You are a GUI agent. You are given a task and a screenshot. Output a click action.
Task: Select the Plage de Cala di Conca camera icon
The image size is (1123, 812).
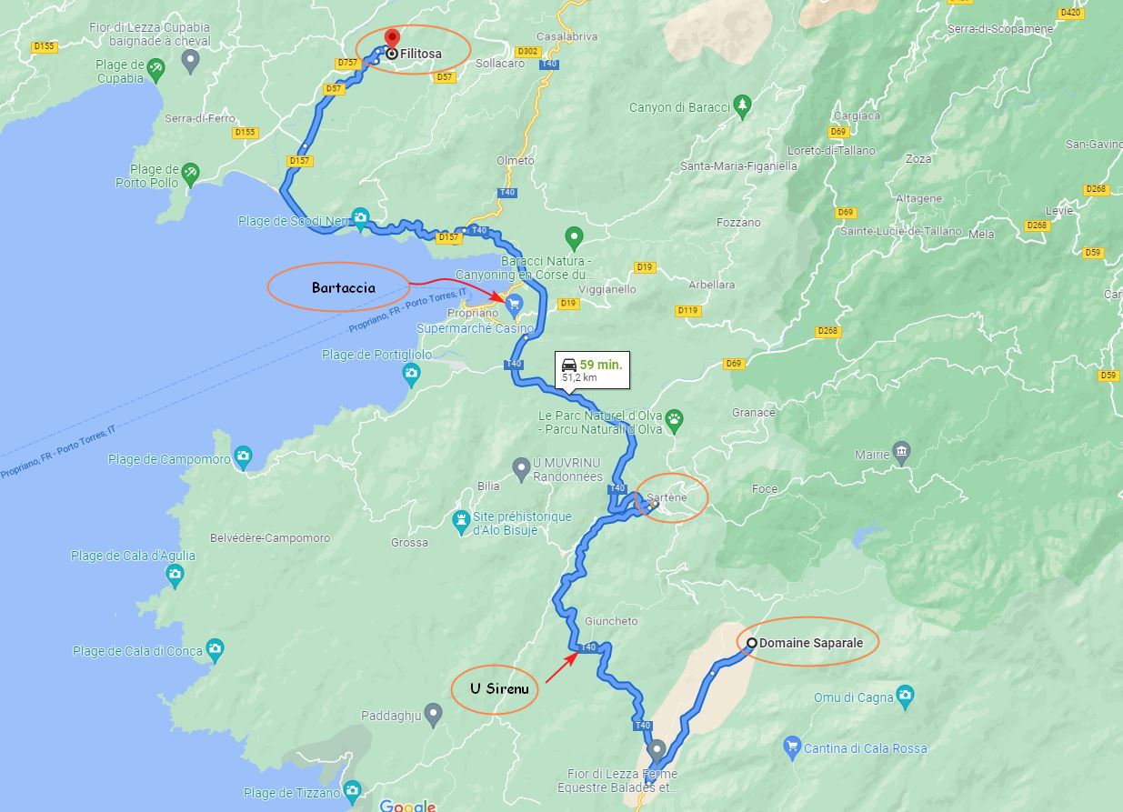(x=215, y=649)
